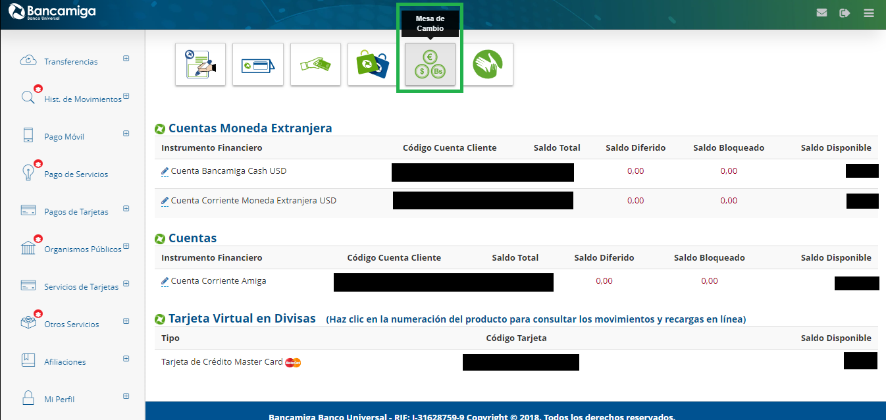Screen dimensions: 886x420
Task: Click the bank building icon for Organismos Públicos
Action: click(x=28, y=248)
